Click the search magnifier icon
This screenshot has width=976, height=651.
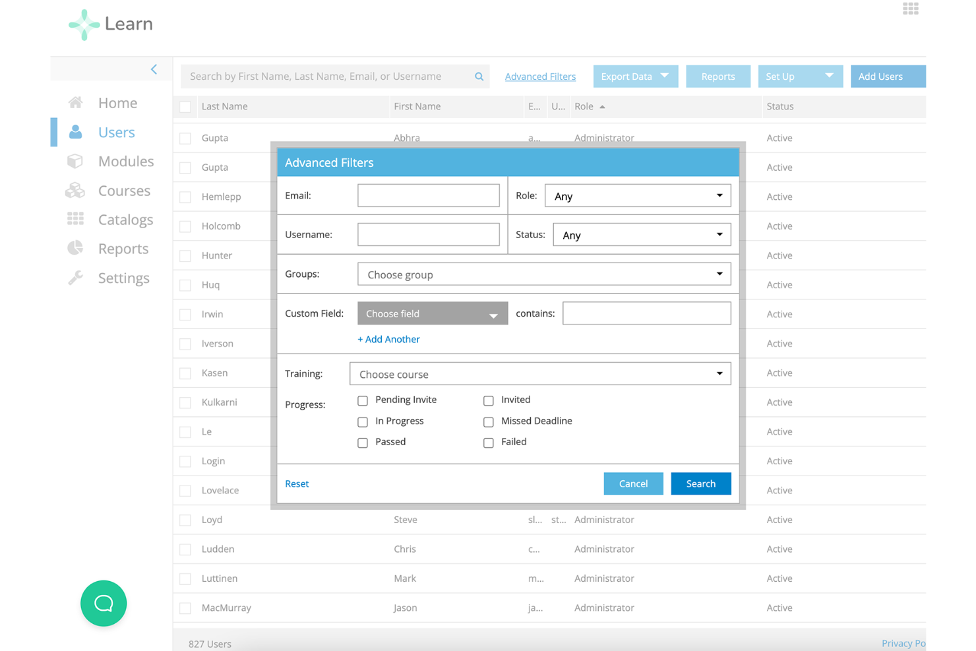479,77
